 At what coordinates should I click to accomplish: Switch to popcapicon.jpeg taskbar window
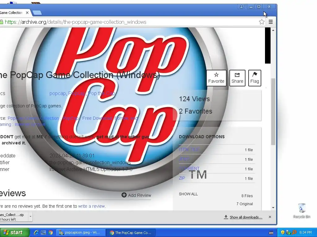point(81,233)
